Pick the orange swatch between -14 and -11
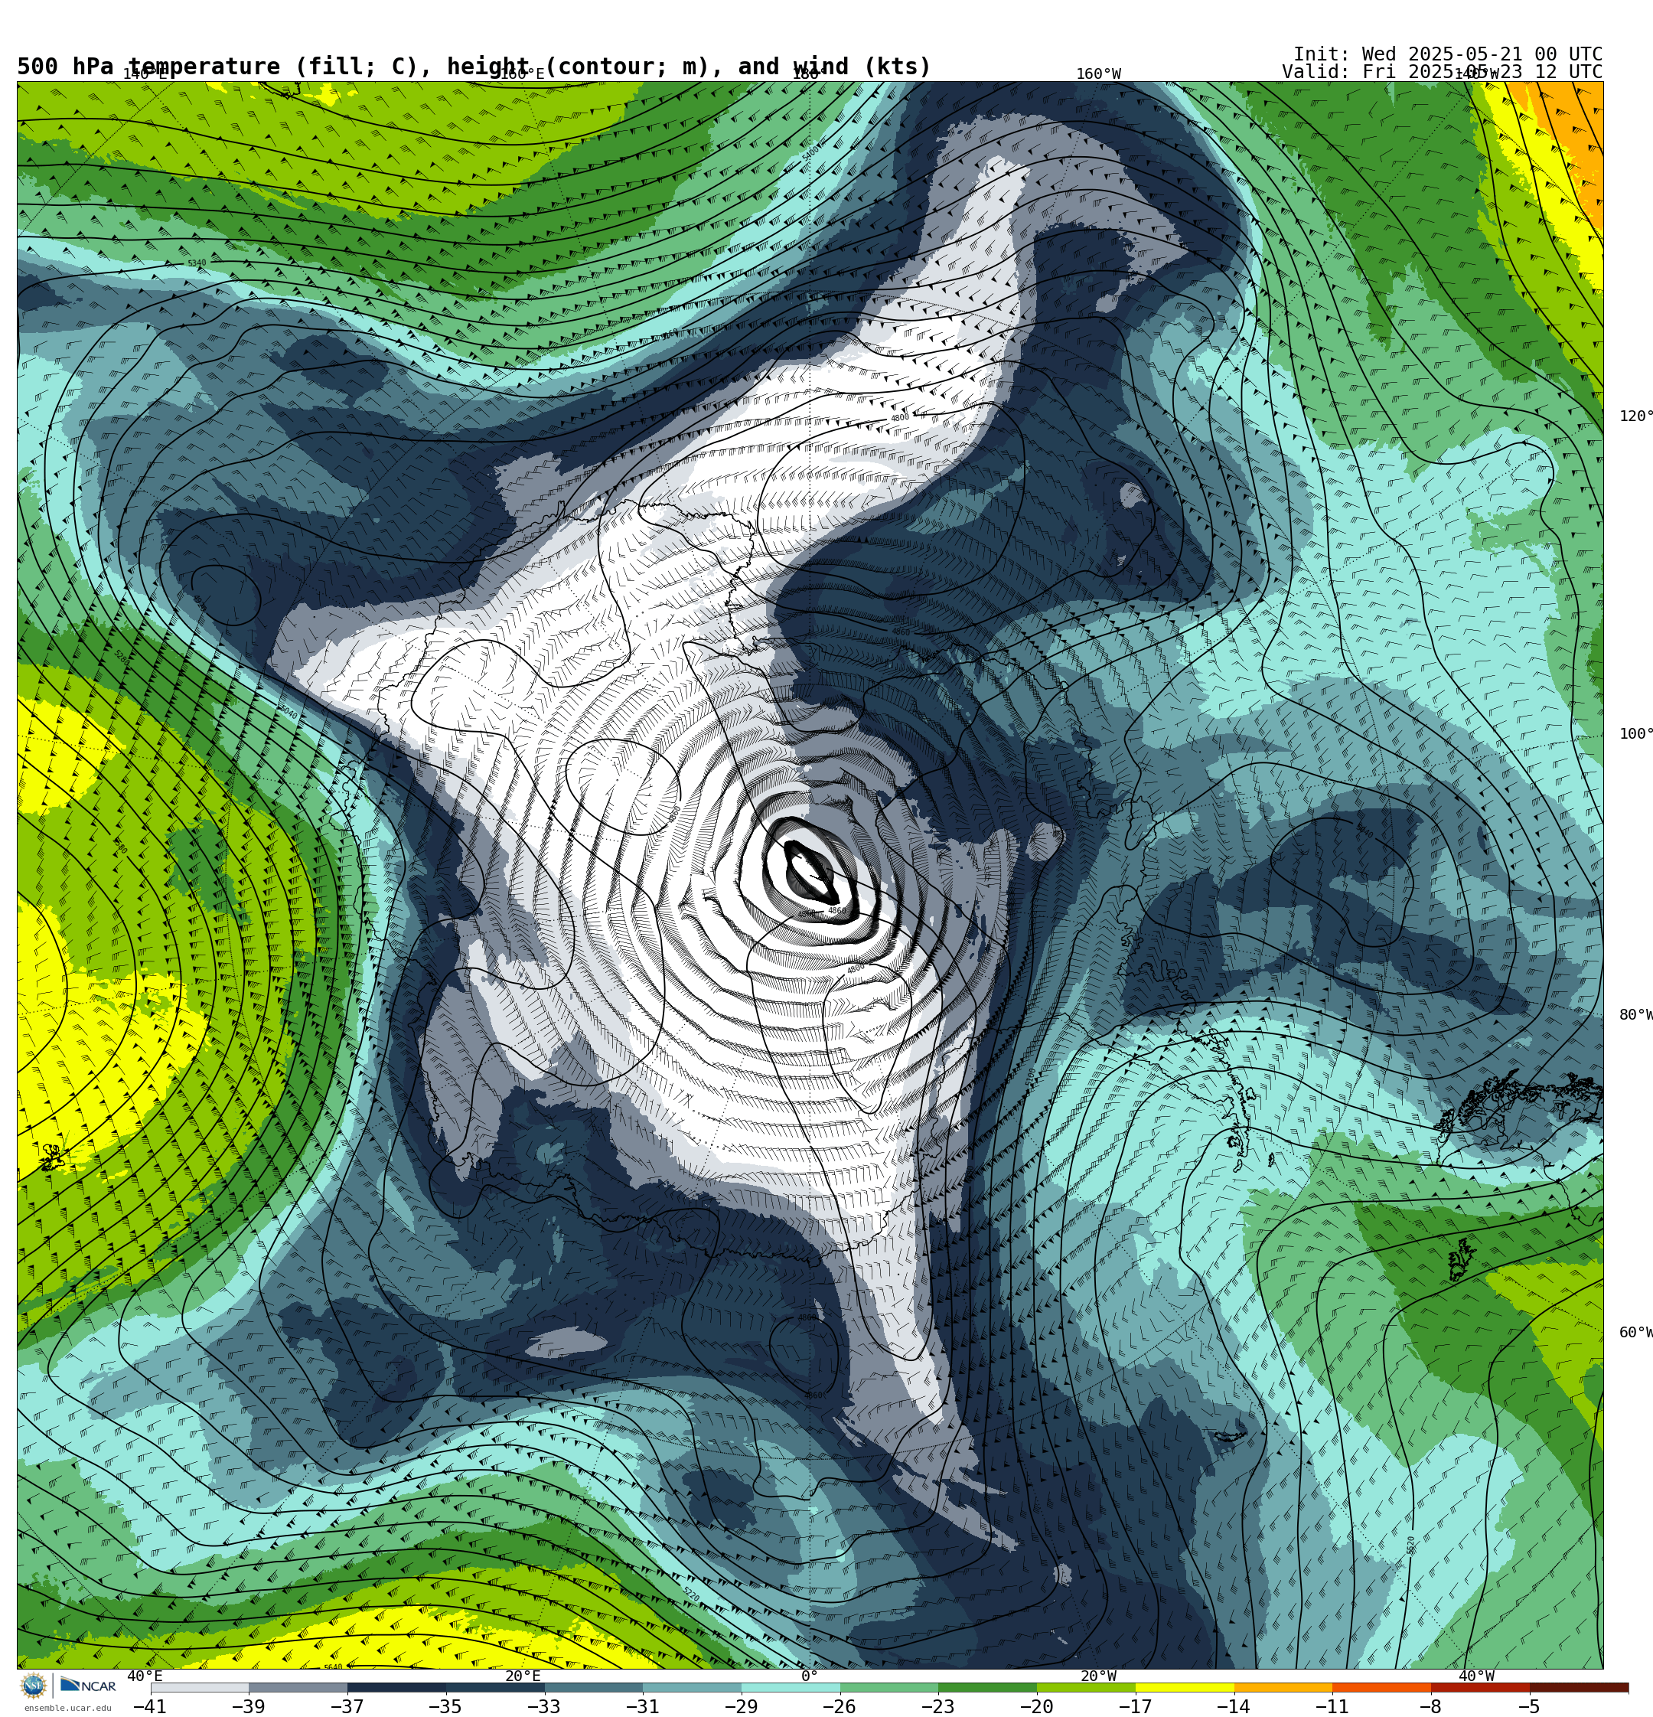Image resolution: width=1653 pixels, height=1717 pixels. click(x=1283, y=1687)
